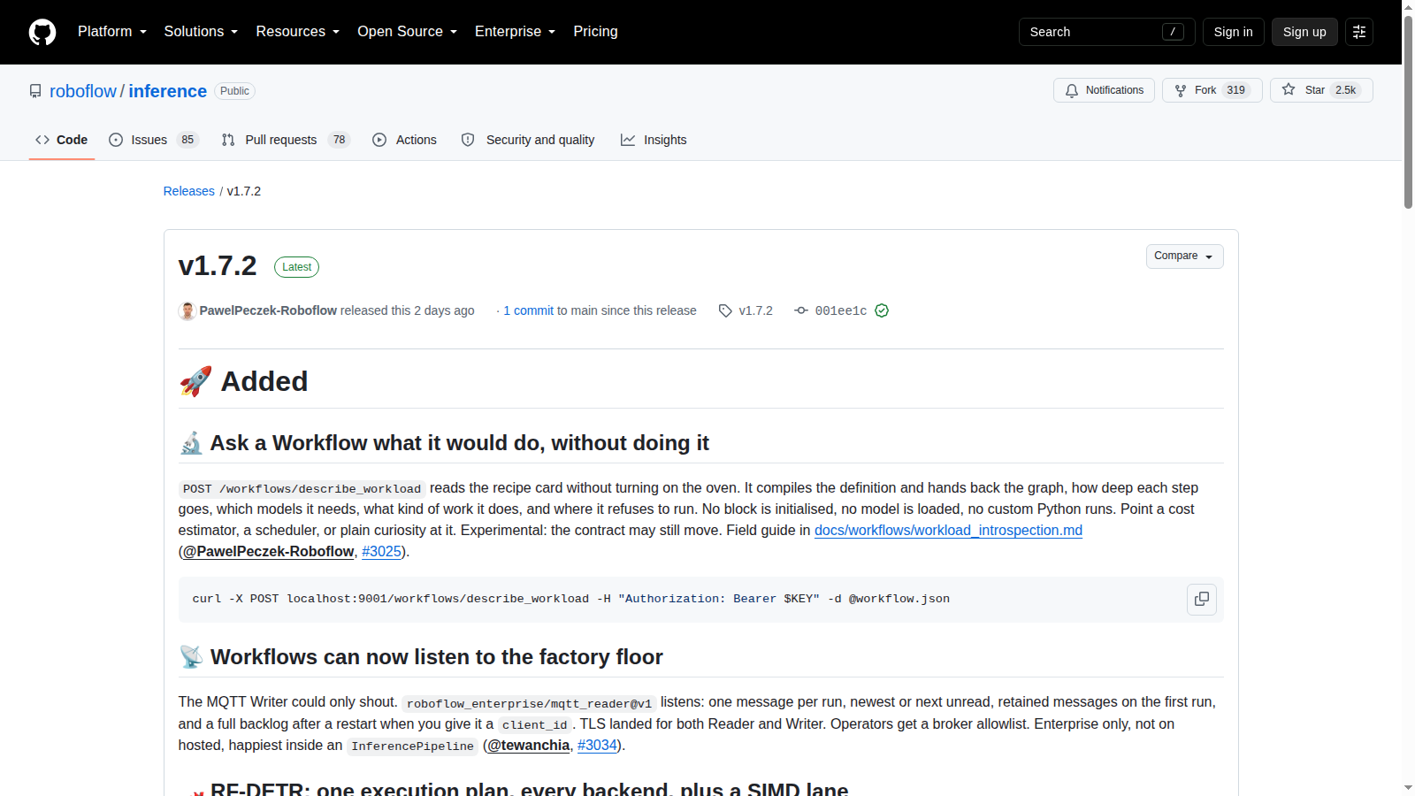The image size is (1415, 796).
Task: Open the appearance settings icon beside Sign up
Action: pos(1359,32)
